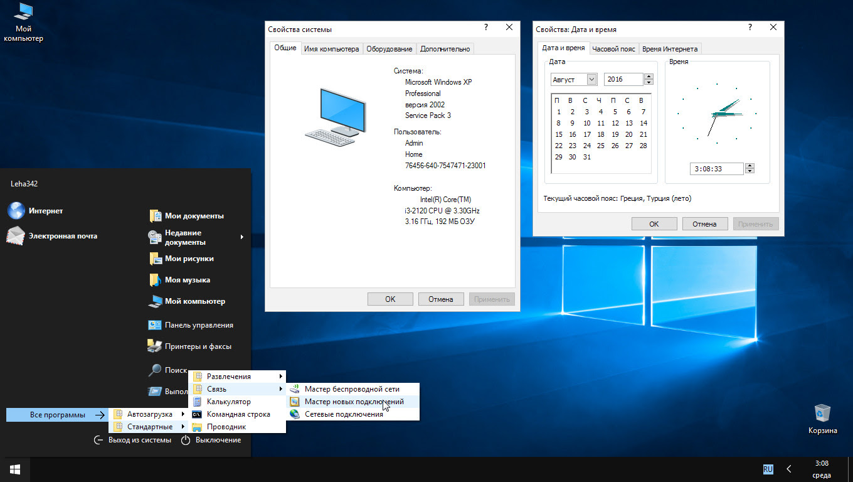The height and width of the screenshot is (482, 853).
Task: Expand the Развлечения submenu
Action: [x=237, y=377]
